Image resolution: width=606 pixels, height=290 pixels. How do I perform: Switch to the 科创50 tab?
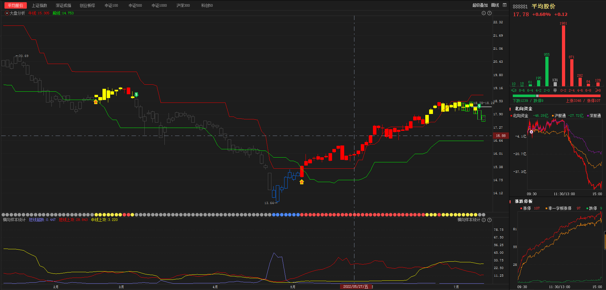(207, 5)
